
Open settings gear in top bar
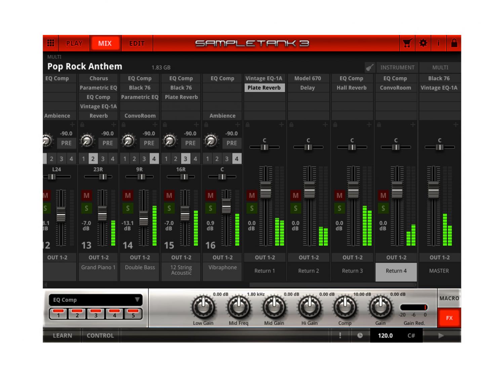(x=423, y=43)
